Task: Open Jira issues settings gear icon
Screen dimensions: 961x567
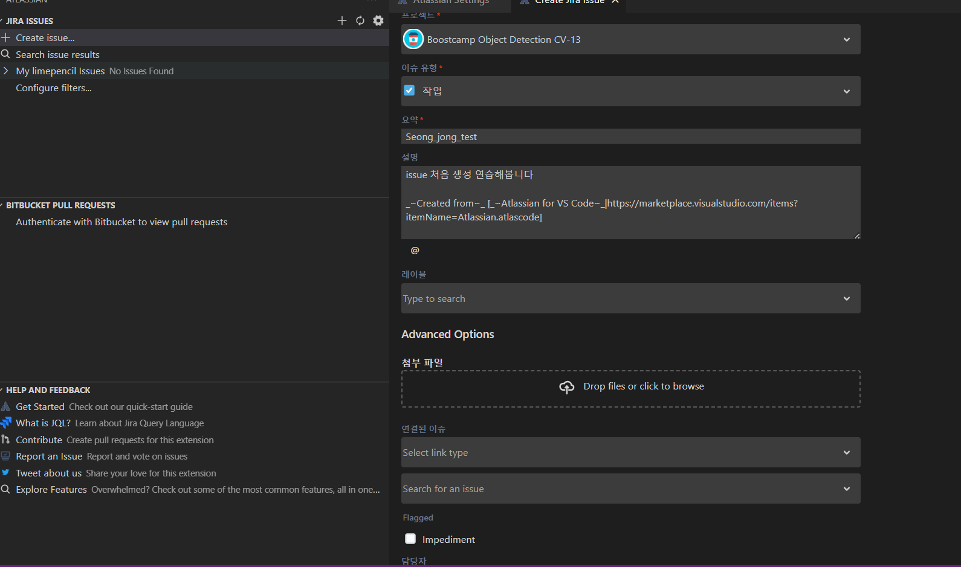Action: click(x=378, y=21)
